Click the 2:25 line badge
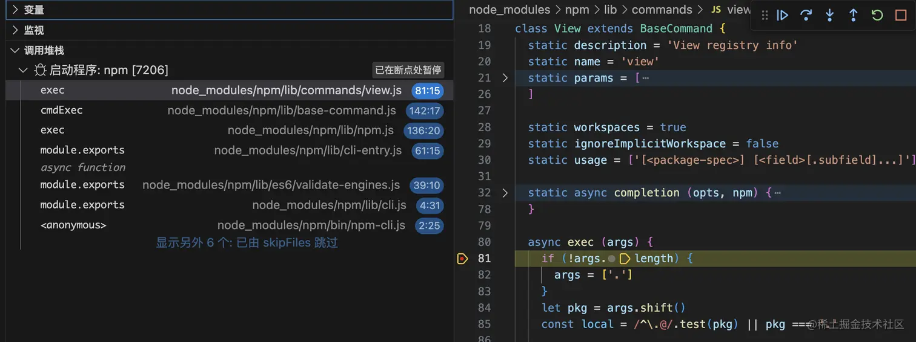The width and height of the screenshot is (916, 342). click(x=430, y=225)
